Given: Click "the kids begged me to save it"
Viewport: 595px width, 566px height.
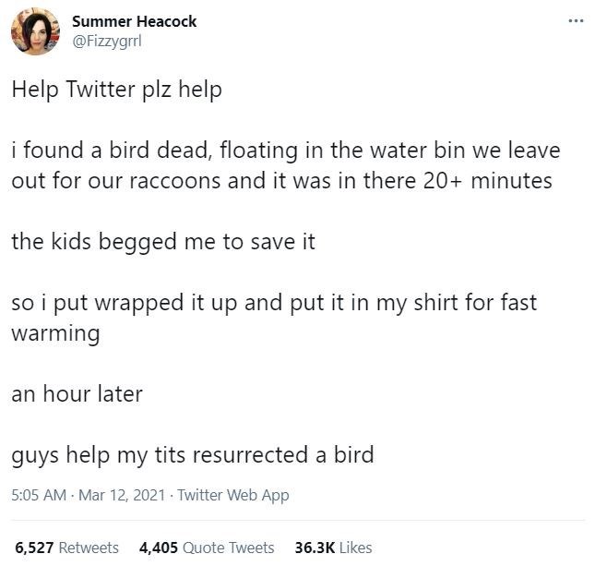Looking at the screenshot, I should pos(163,242).
